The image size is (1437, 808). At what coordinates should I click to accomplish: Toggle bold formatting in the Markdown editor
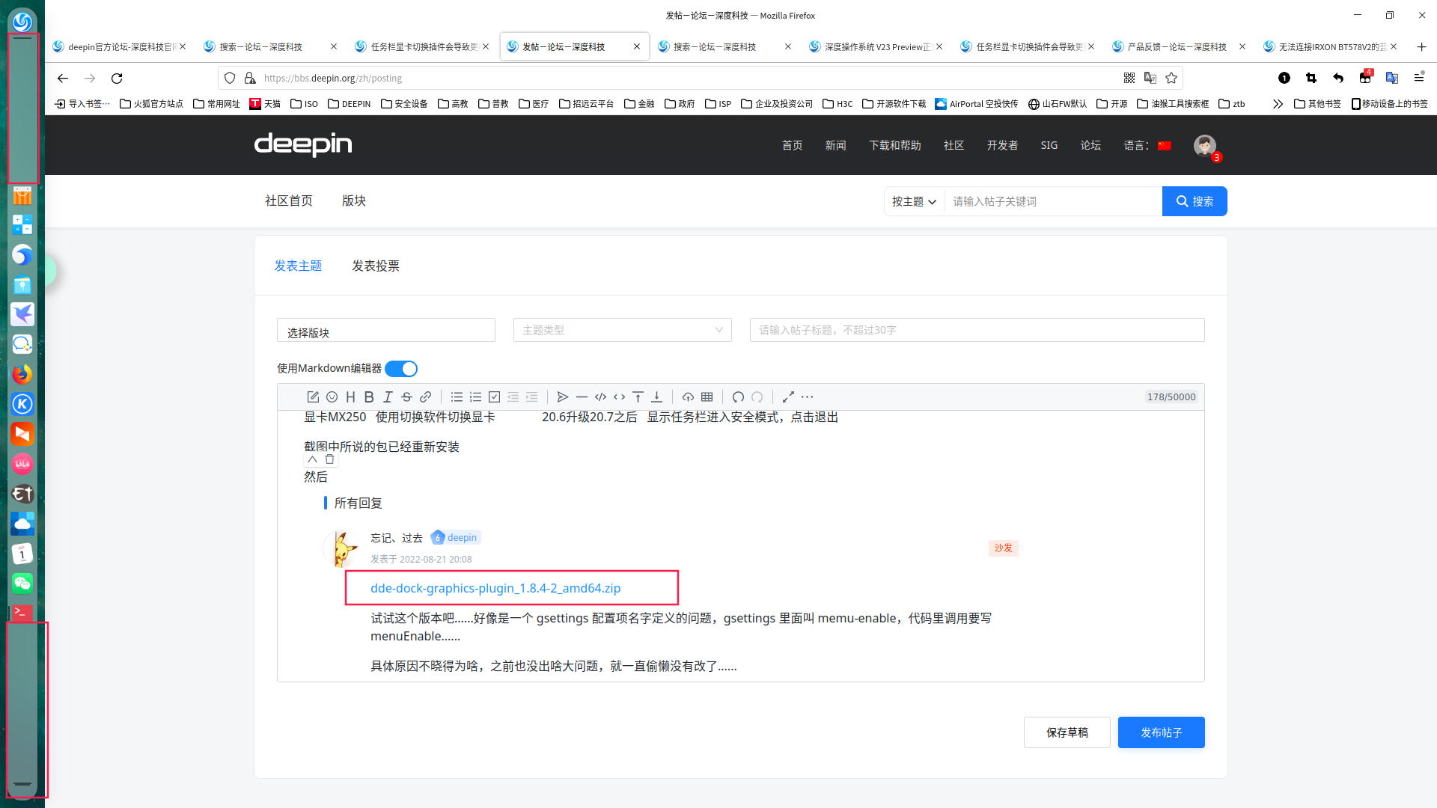369,397
